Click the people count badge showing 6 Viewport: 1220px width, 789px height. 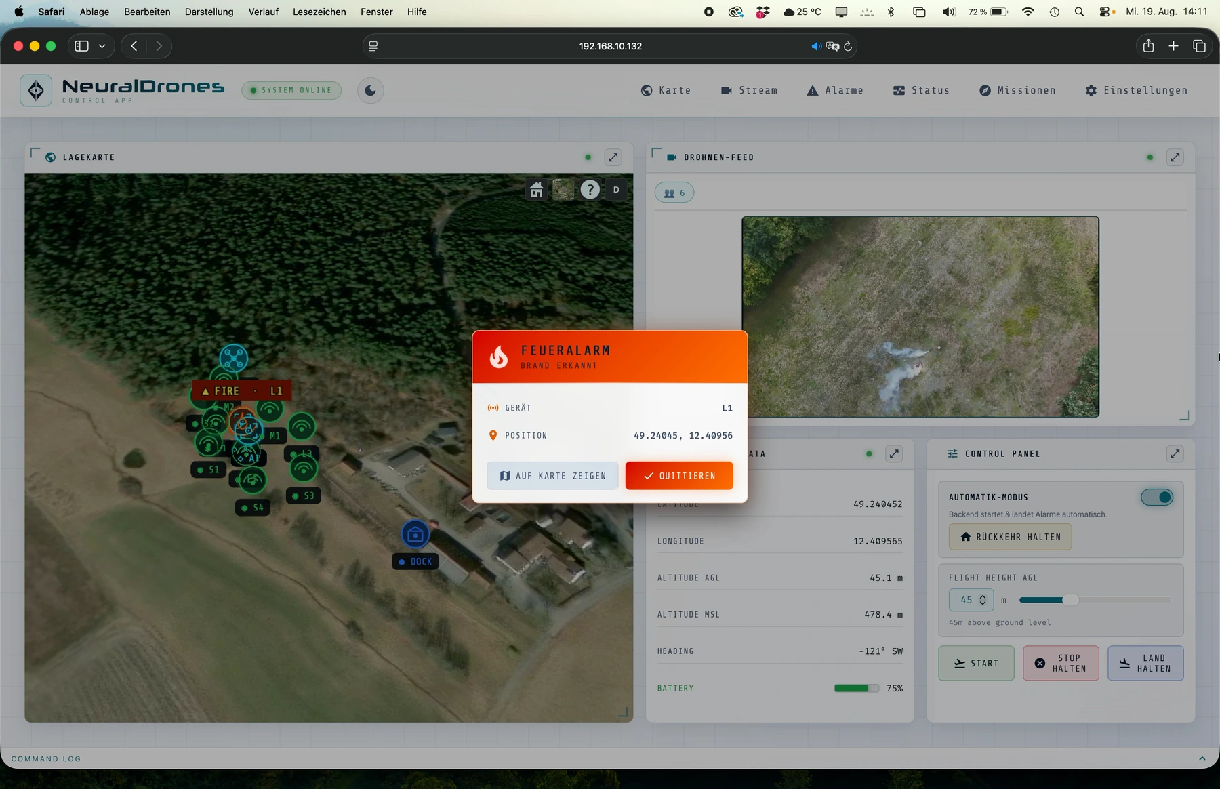point(674,193)
